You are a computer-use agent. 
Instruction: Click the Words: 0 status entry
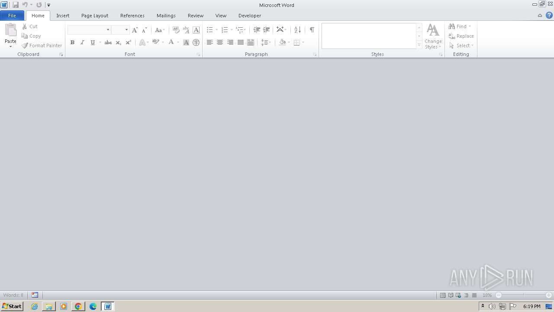pyautogui.click(x=13, y=295)
